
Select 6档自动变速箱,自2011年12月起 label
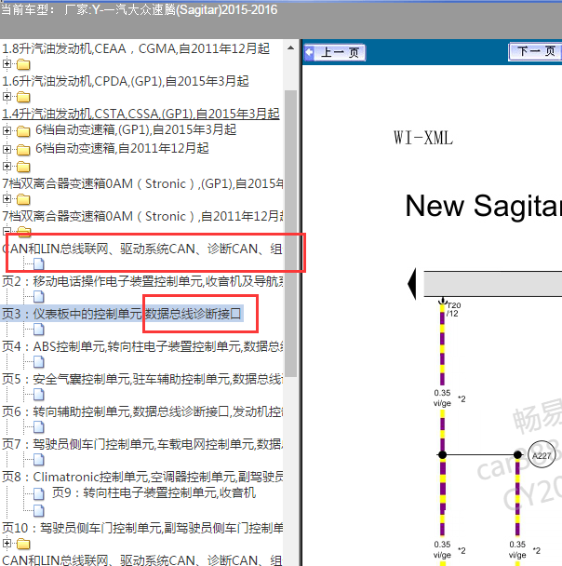(x=122, y=148)
